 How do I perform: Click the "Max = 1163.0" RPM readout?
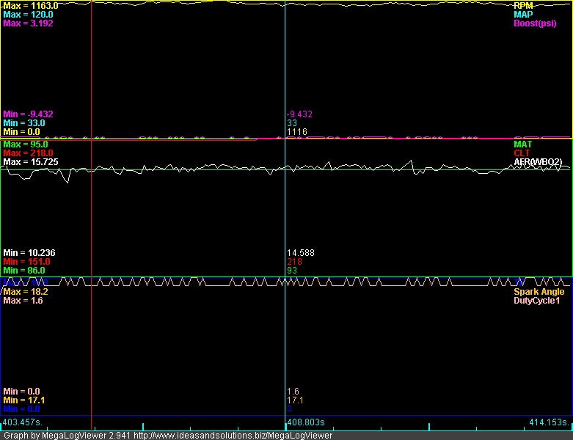(31, 6)
